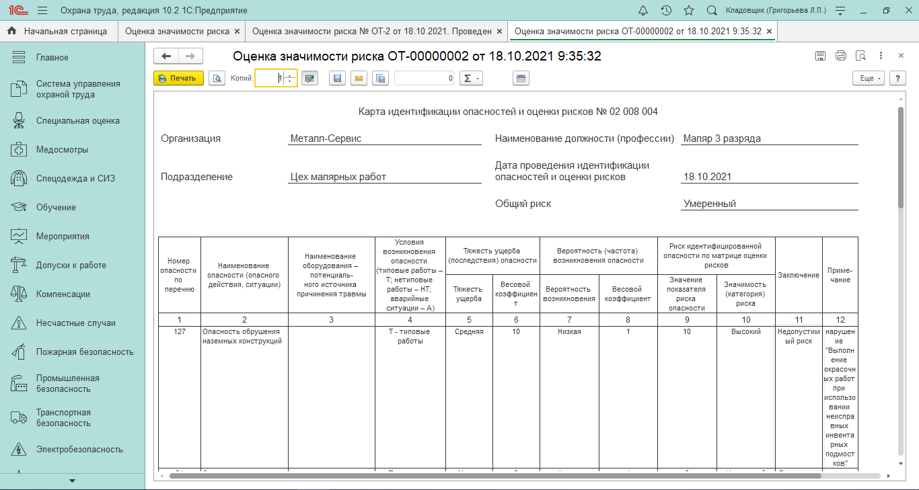This screenshot has height=490, width=919.
Task: Open Обучение section
Action: 72,208
